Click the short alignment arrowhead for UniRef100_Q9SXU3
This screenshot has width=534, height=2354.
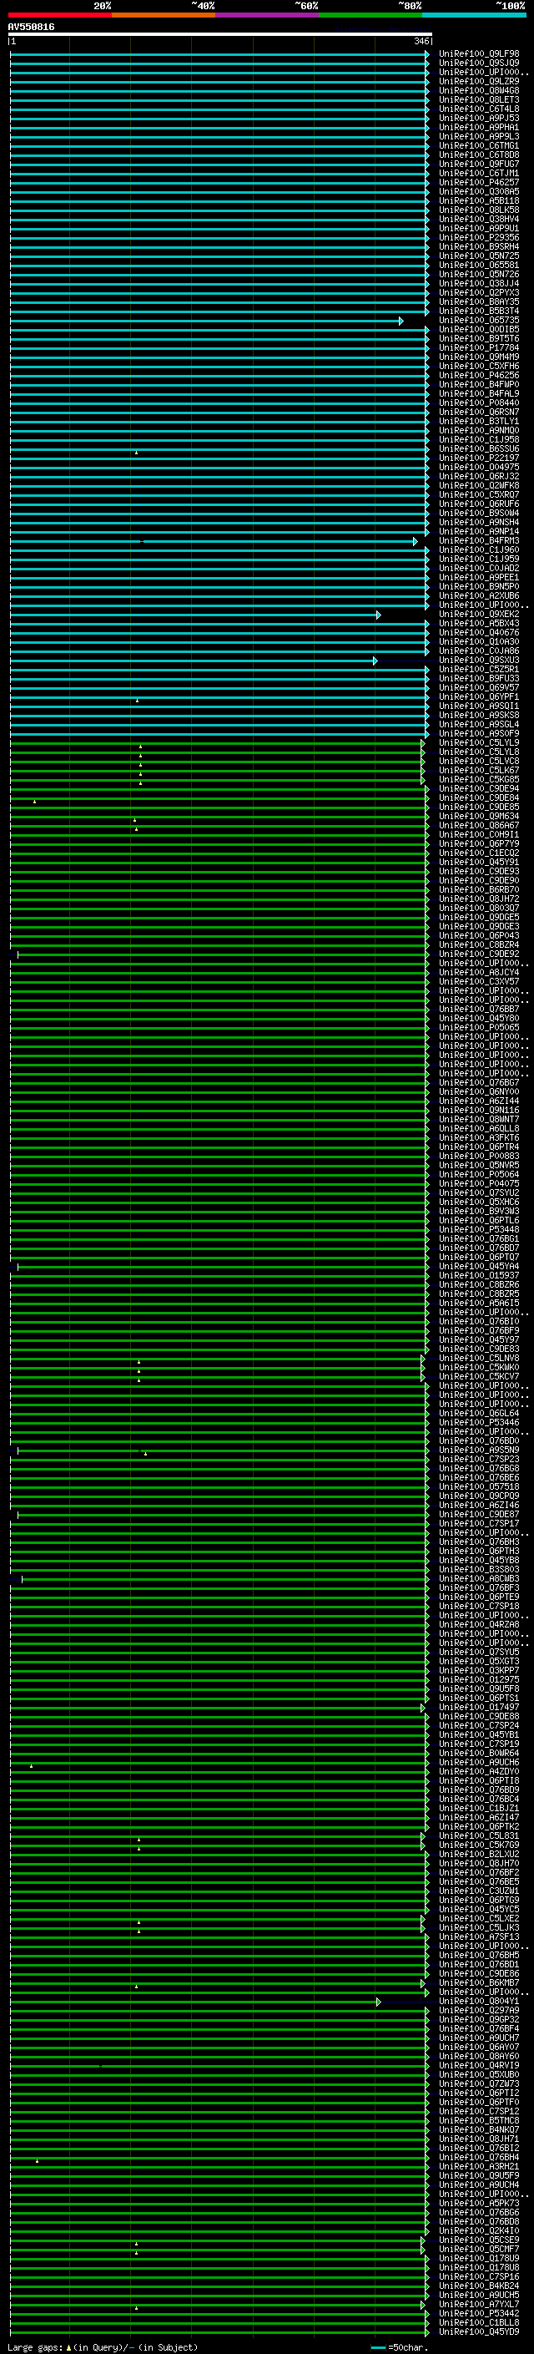tap(375, 661)
